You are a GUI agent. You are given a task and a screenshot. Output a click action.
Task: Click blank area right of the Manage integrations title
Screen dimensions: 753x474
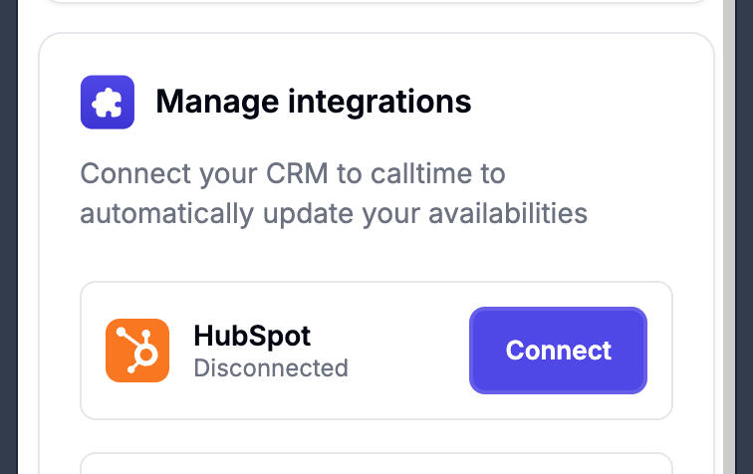coord(578,102)
